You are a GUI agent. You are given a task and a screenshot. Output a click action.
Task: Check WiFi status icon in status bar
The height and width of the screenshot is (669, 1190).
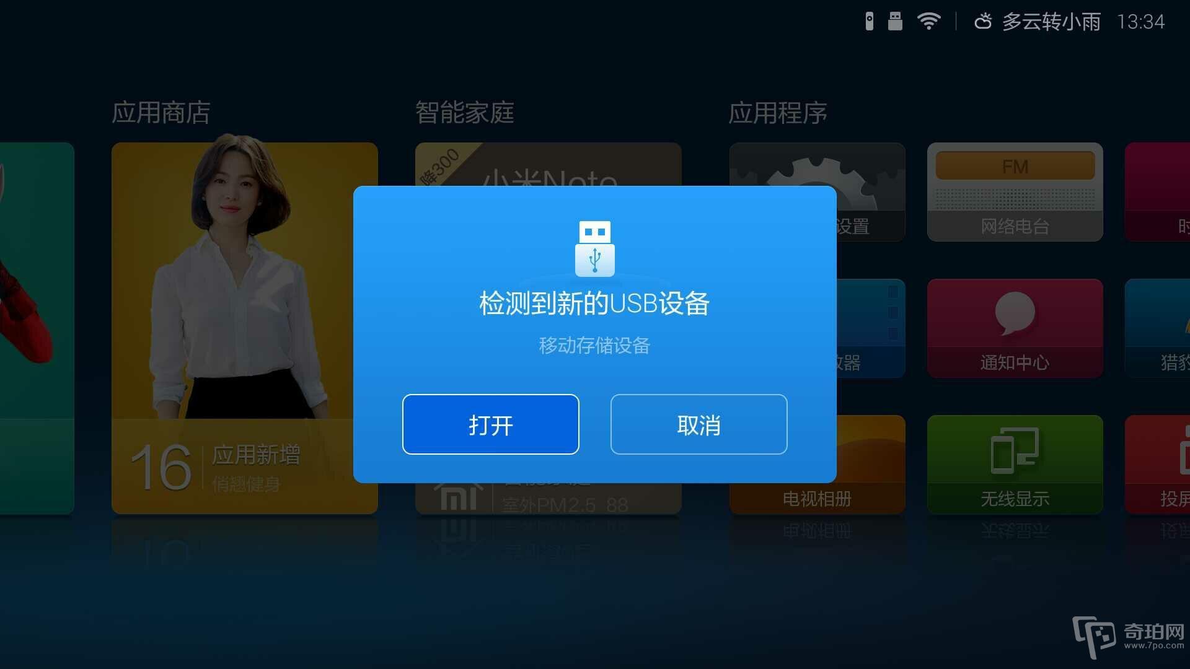tap(930, 19)
